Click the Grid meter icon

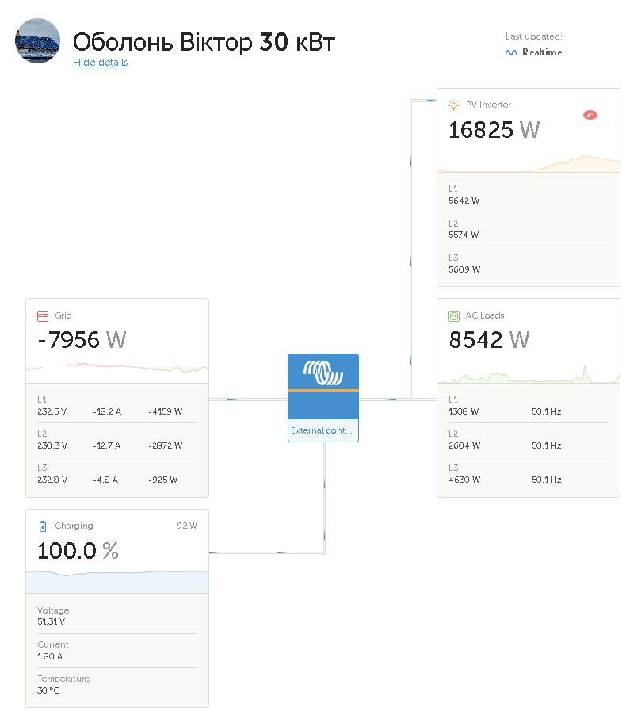[43, 315]
